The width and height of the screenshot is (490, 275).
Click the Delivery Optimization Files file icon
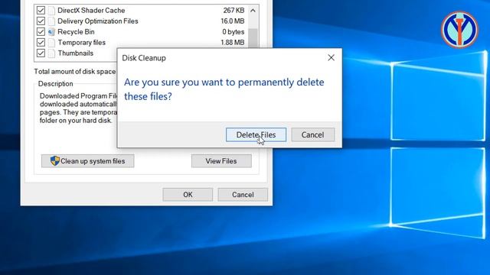tap(51, 21)
